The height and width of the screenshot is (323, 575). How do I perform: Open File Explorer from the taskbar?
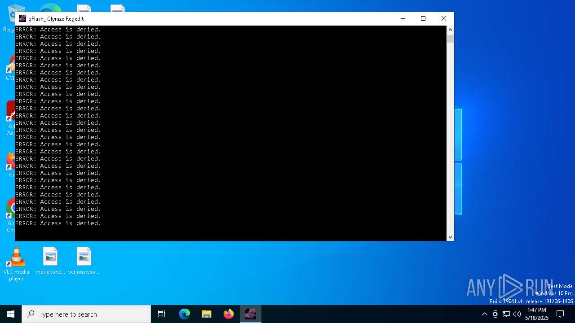click(x=207, y=314)
